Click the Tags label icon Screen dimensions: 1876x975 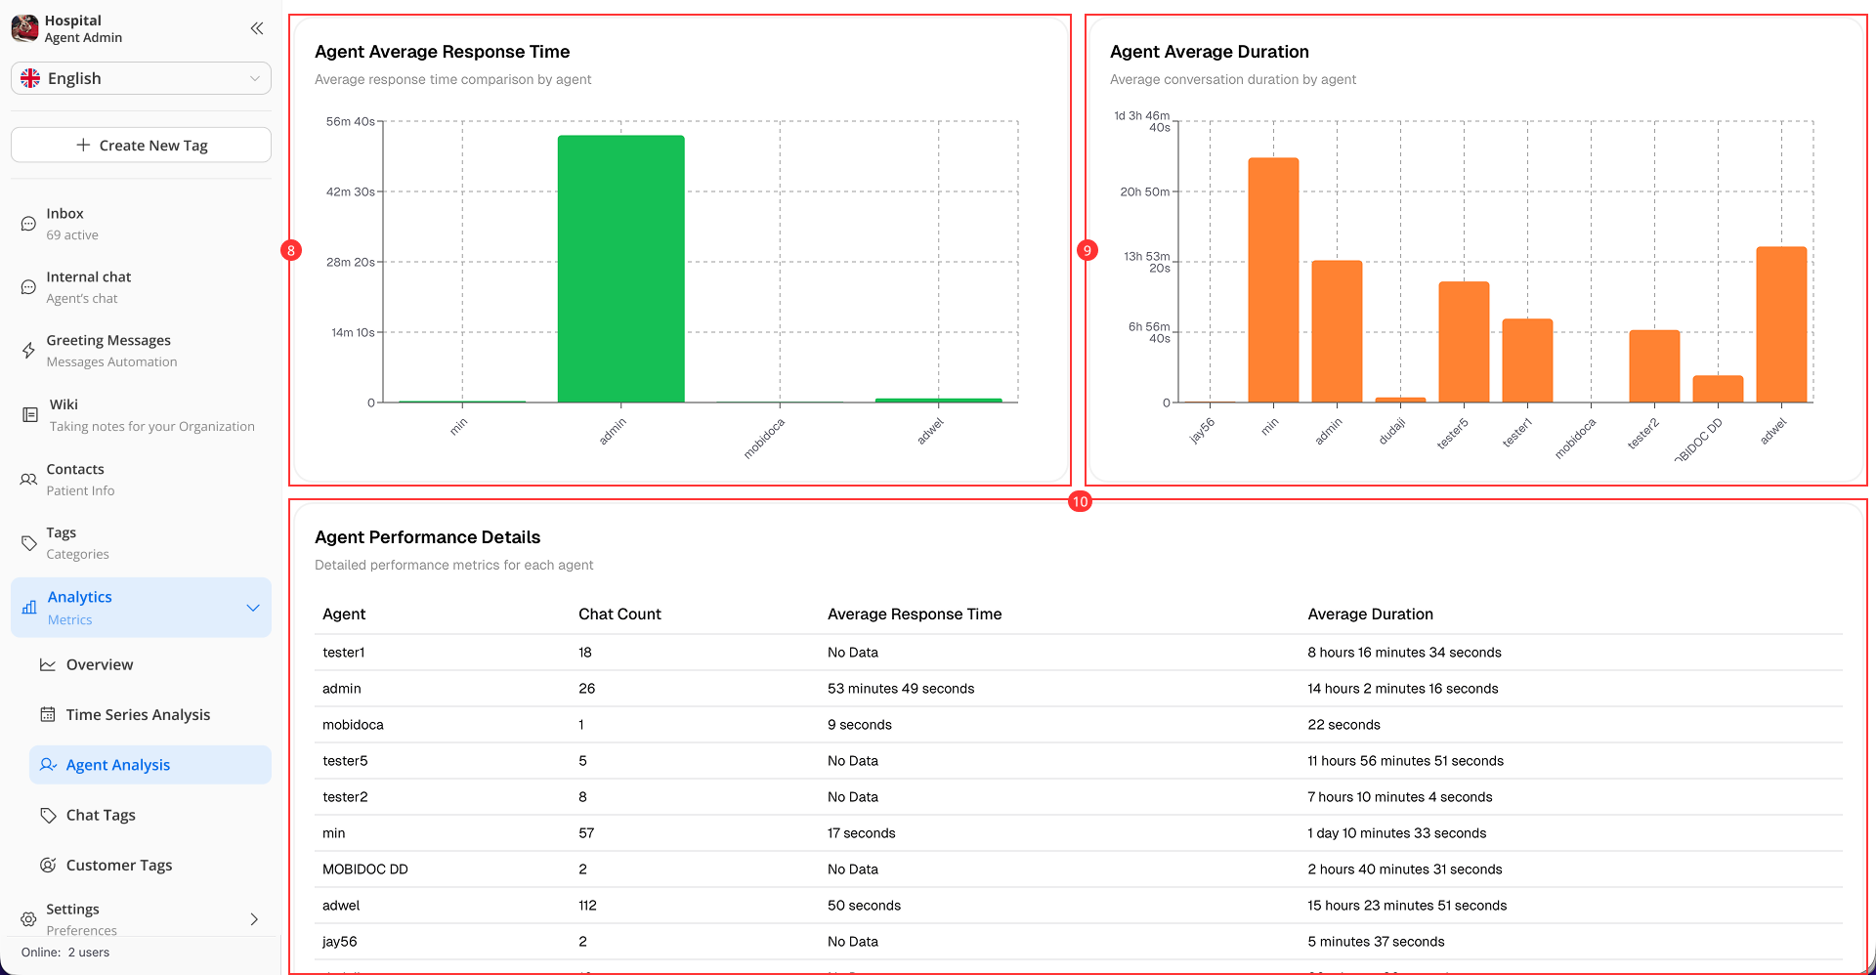[x=28, y=543]
